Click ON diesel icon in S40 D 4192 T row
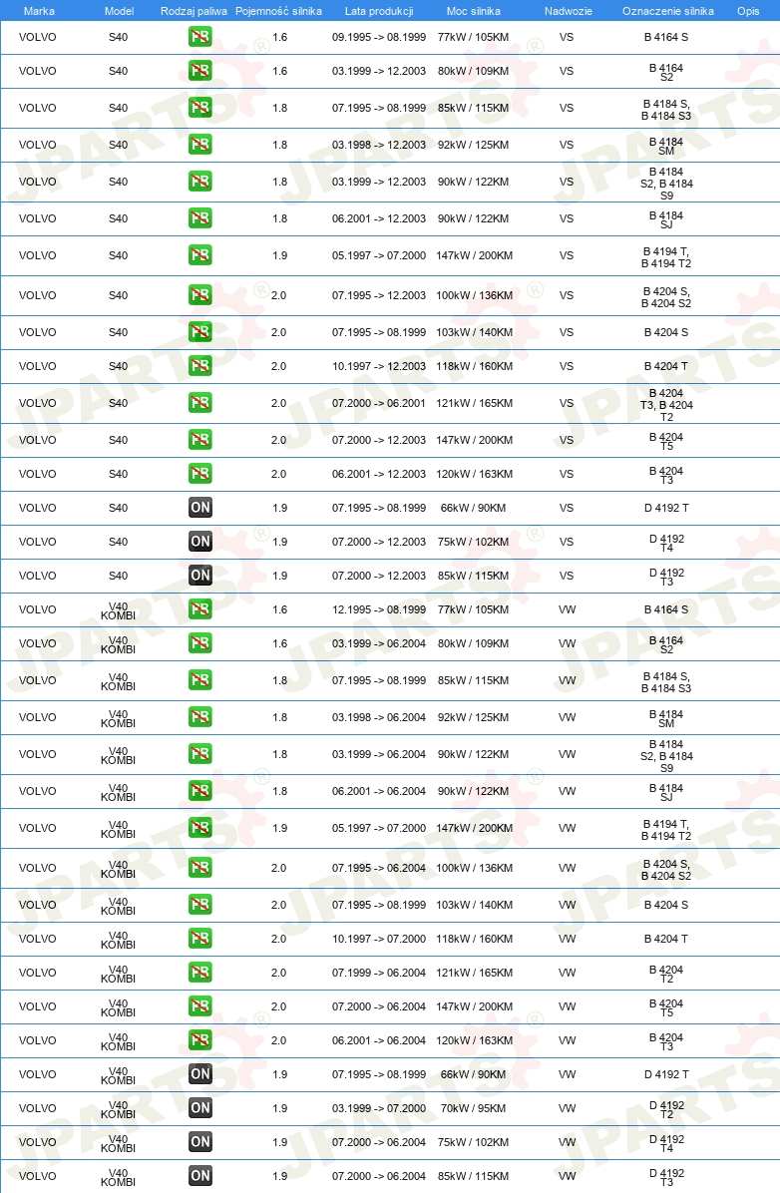This screenshot has width=780, height=1193. pyautogui.click(x=200, y=508)
